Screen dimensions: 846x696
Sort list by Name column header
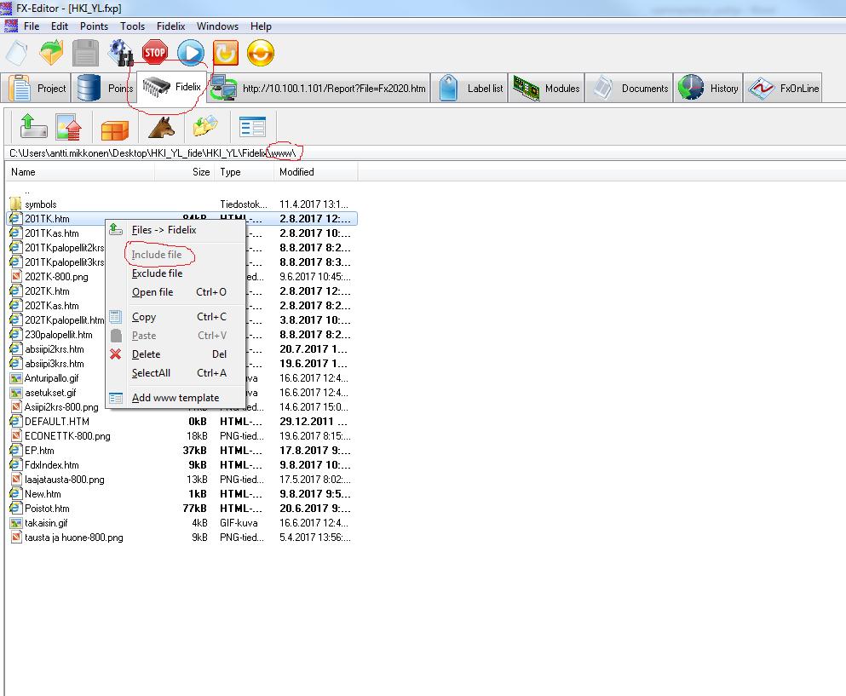[x=80, y=171]
